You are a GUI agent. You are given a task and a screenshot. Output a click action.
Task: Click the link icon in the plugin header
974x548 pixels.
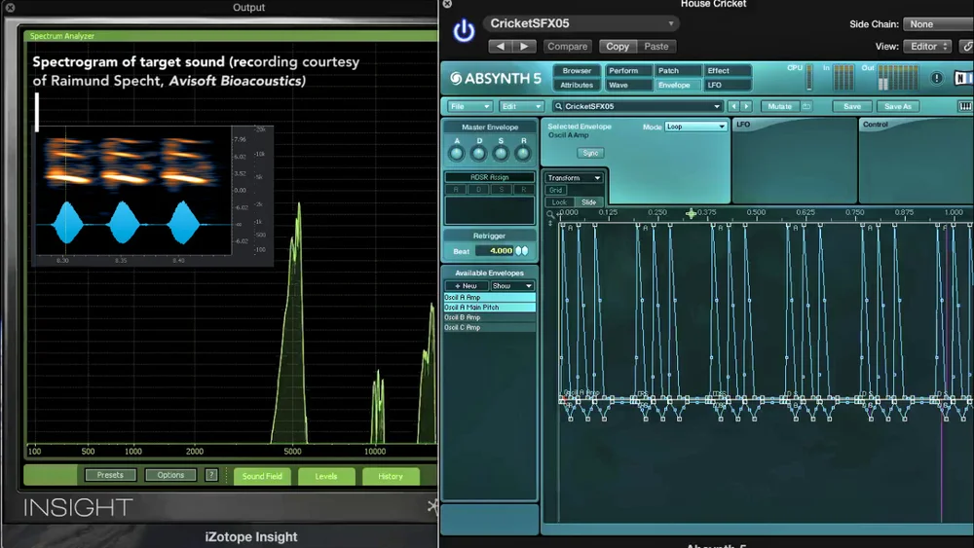[966, 47]
